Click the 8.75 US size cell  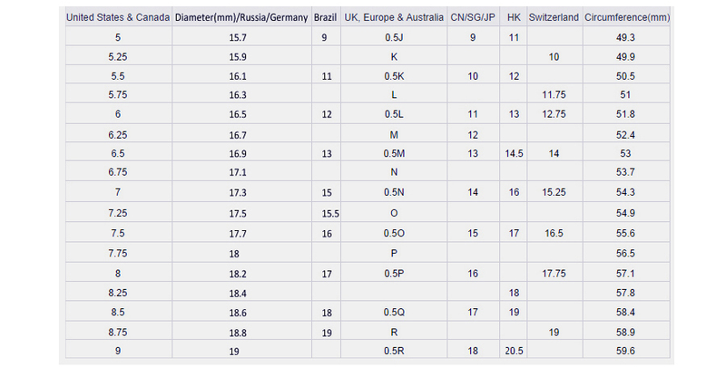point(118,331)
